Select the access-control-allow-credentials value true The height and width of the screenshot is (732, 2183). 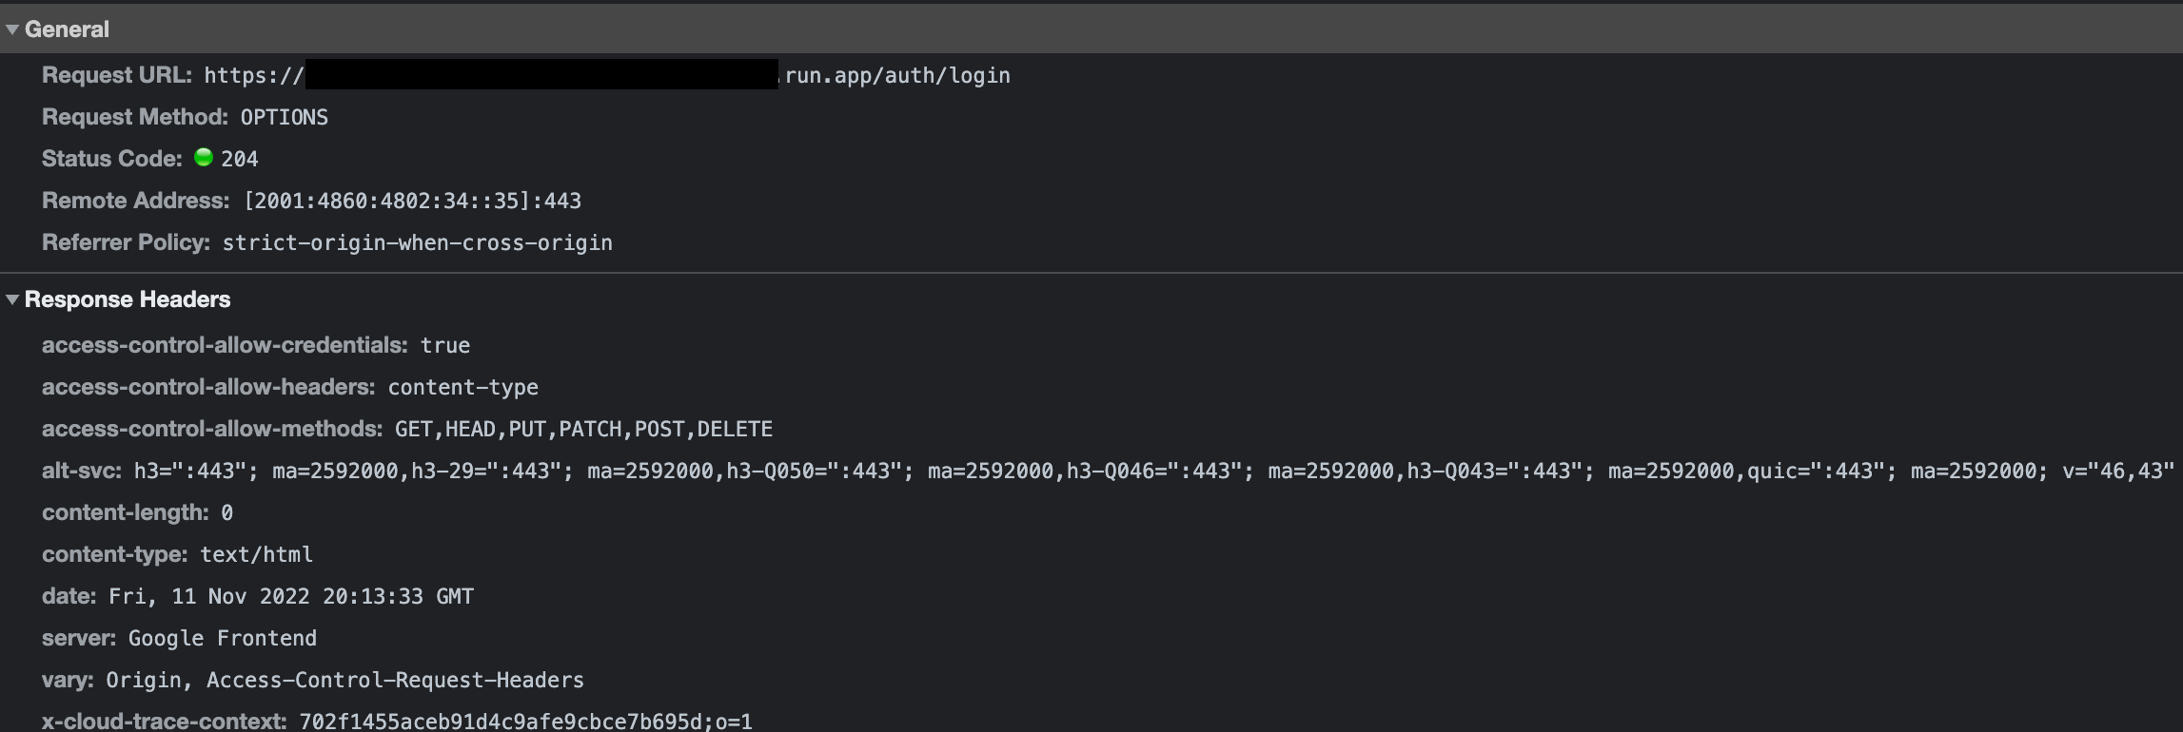click(x=445, y=345)
